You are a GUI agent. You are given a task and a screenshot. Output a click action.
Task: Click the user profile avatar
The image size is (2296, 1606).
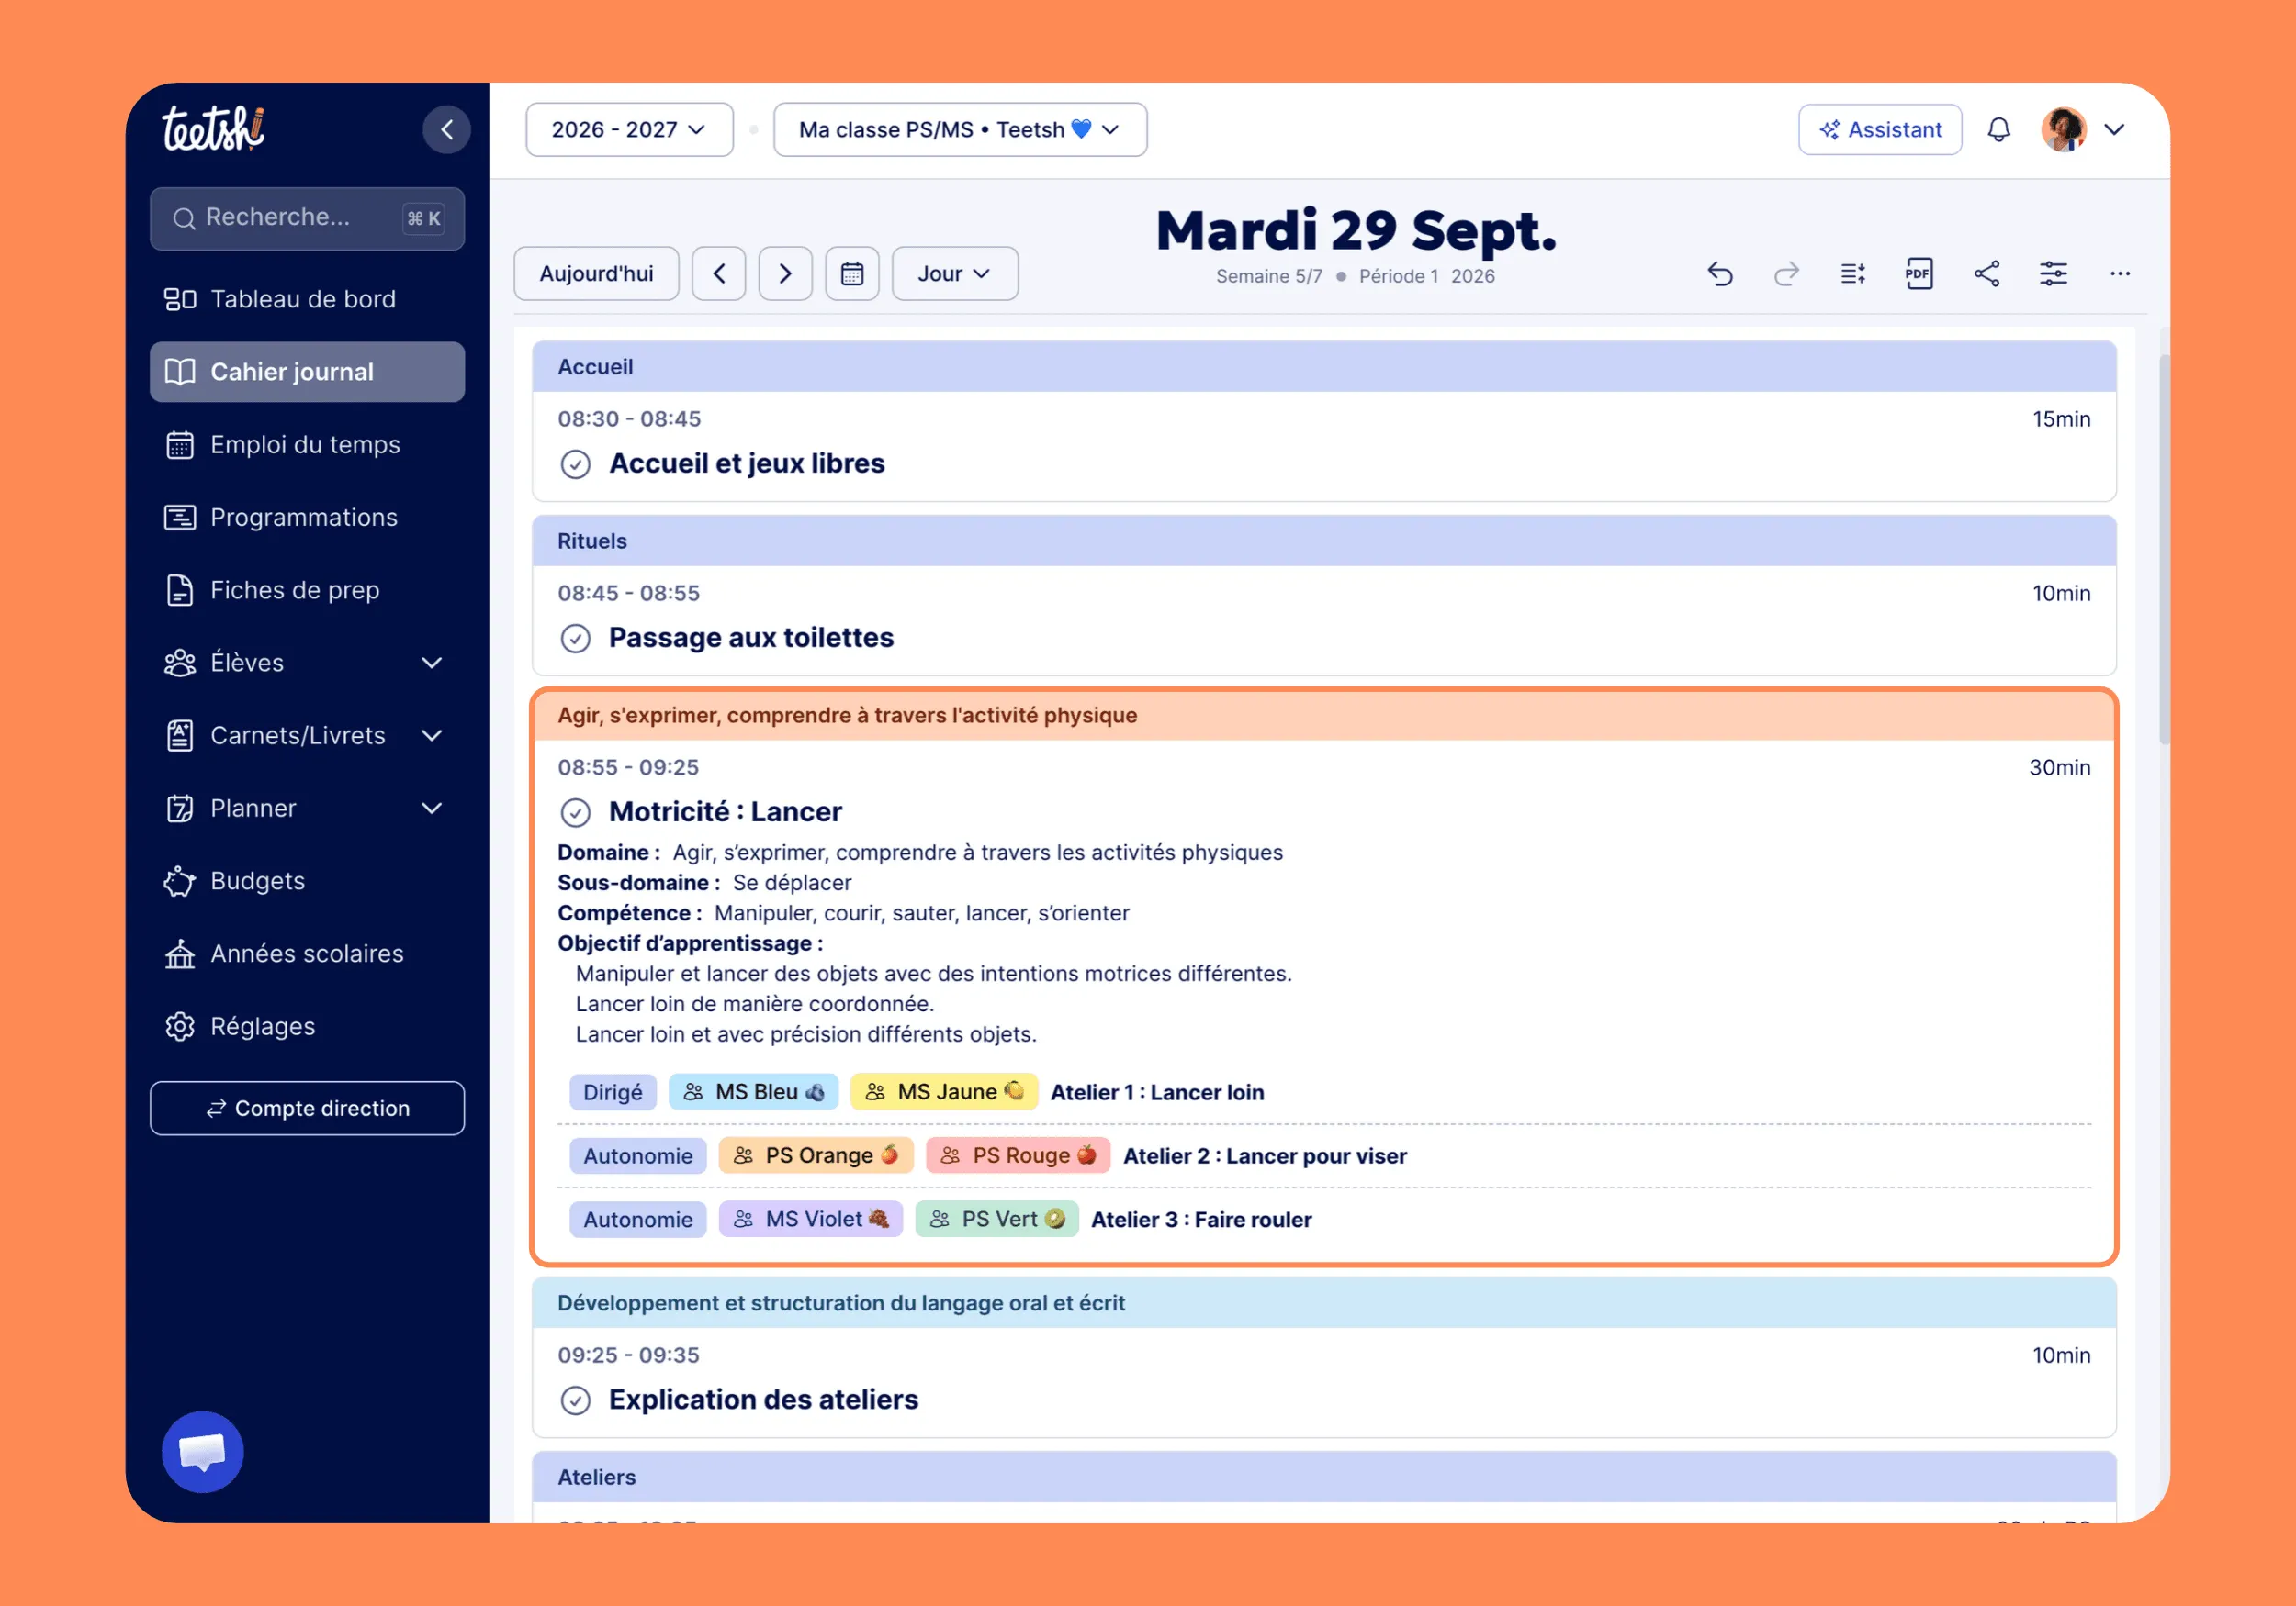2064,130
